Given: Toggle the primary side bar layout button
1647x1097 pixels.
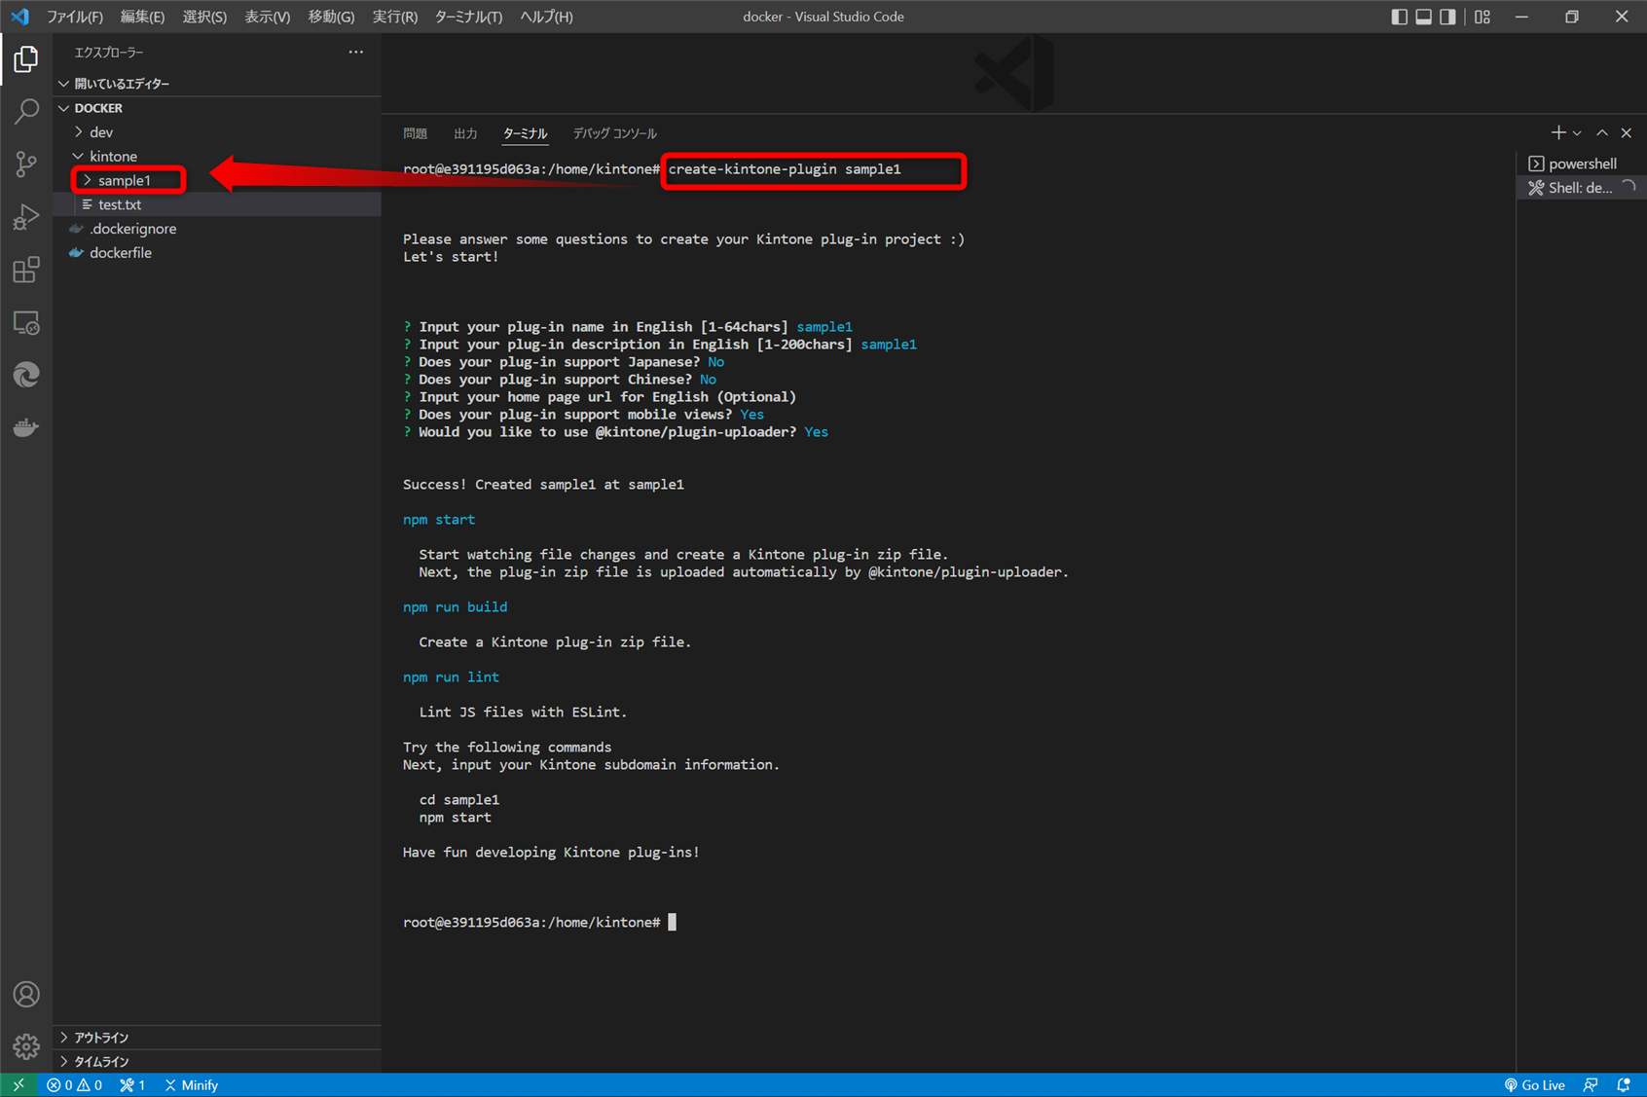Looking at the screenshot, I should (x=1400, y=17).
